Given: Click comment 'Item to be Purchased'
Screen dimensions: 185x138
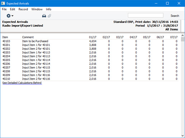Looking at the screenshot, I should 35,41.
